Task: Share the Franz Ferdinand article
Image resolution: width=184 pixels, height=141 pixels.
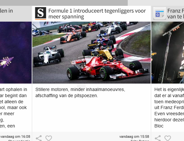Action: pyautogui.click(x=158, y=138)
